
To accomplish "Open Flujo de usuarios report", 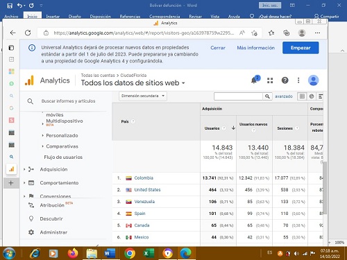I will click(x=63, y=157).
